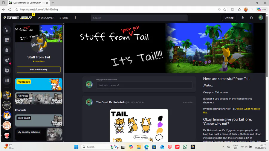Select the Frontpage channel

pos(39,84)
